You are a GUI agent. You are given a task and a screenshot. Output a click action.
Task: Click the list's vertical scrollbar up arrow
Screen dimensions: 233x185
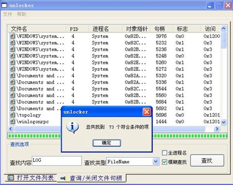[223, 29]
